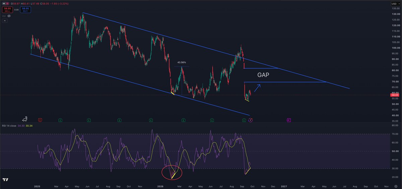The width and height of the screenshot is (402, 189).
Task: Click the blue BUY 58.05 button
Action: [25, 10]
